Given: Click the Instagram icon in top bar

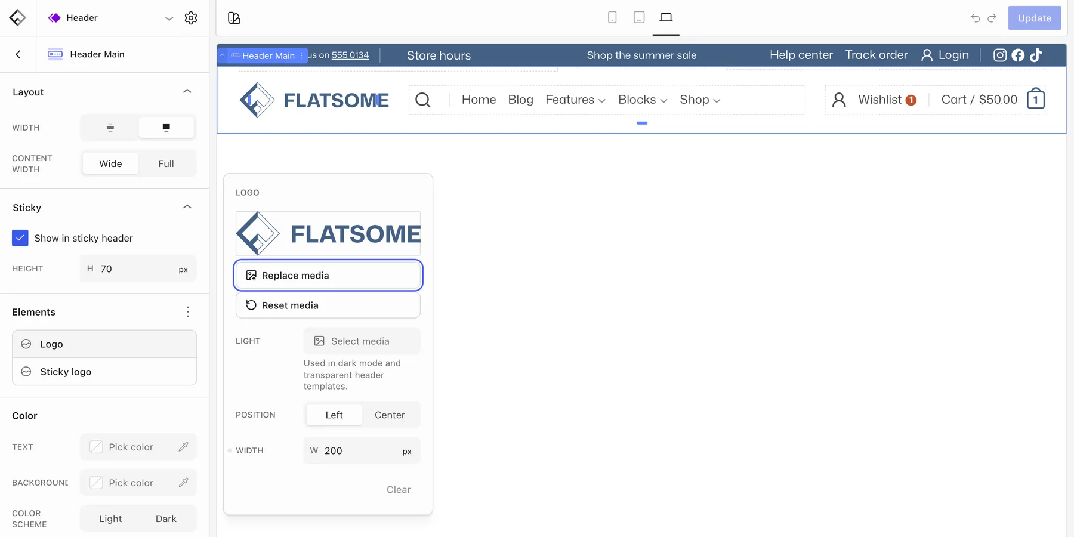Looking at the screenshot, I should (1000, 55).
